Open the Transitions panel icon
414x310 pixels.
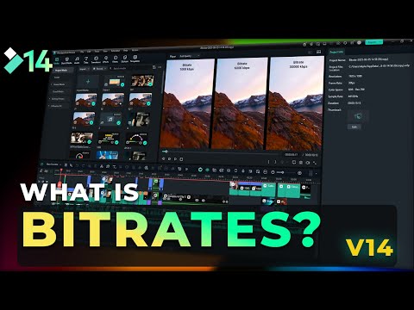click(96, 59)
